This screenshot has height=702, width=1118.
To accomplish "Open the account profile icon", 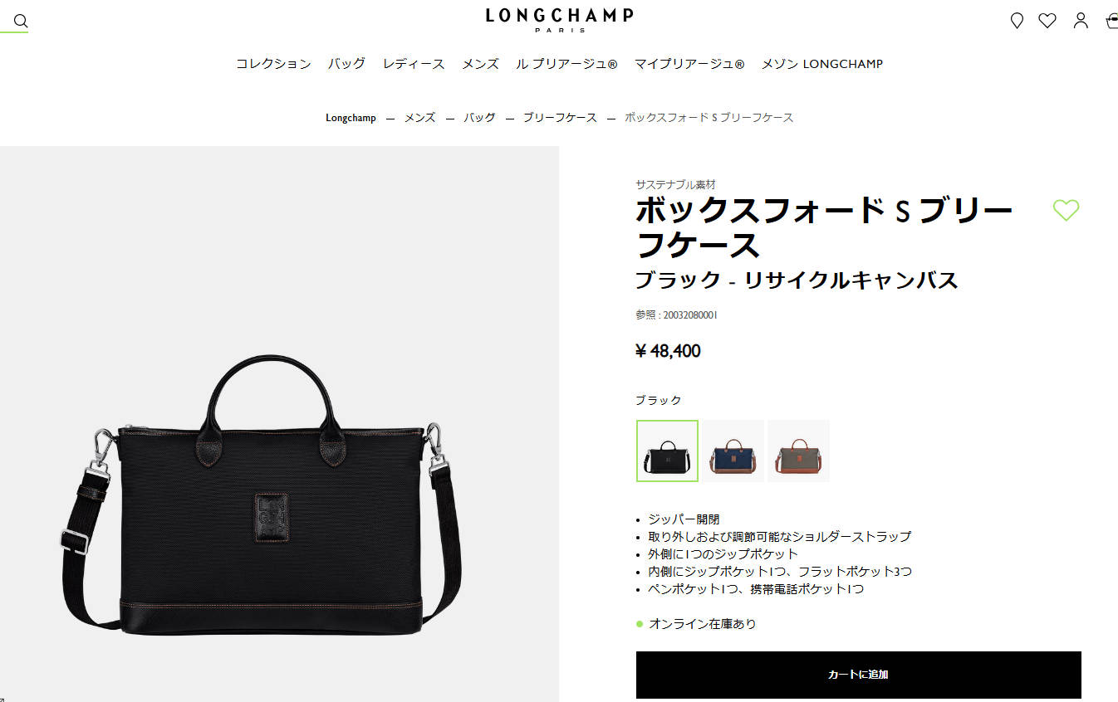I will tap(1081, 21).
